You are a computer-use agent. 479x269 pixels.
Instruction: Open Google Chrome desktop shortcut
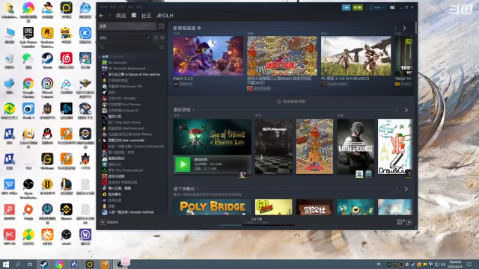click(28, 88)
